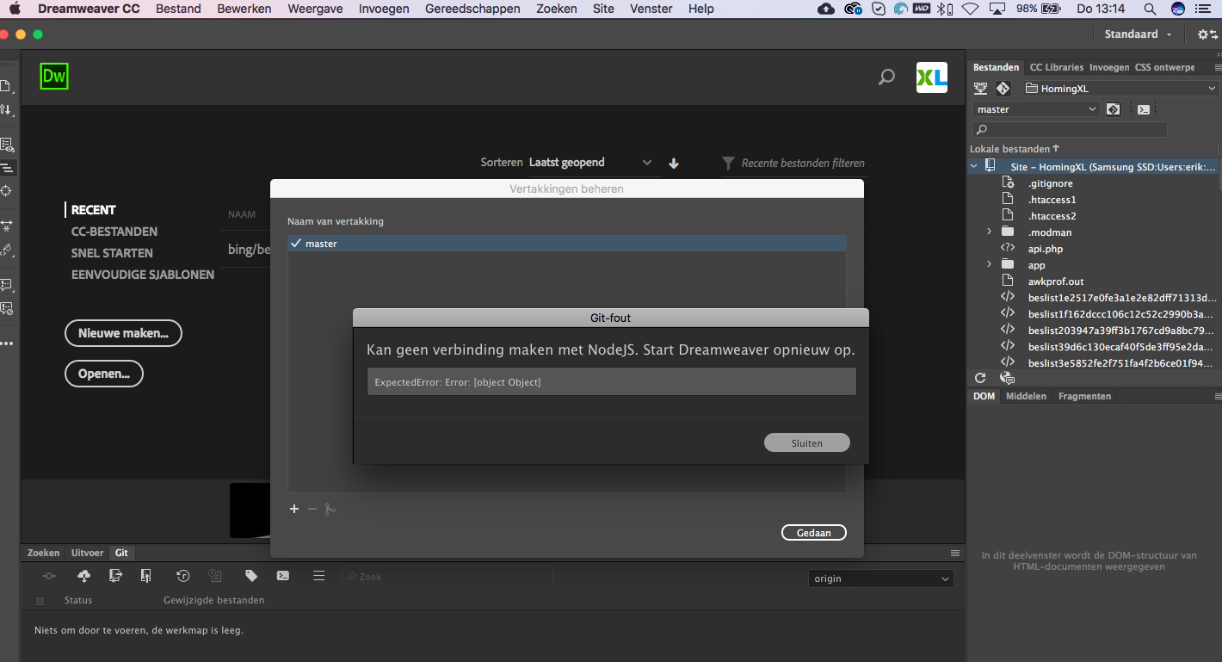Open the Laatst geopend sort dropdown

tap(591, 162)
